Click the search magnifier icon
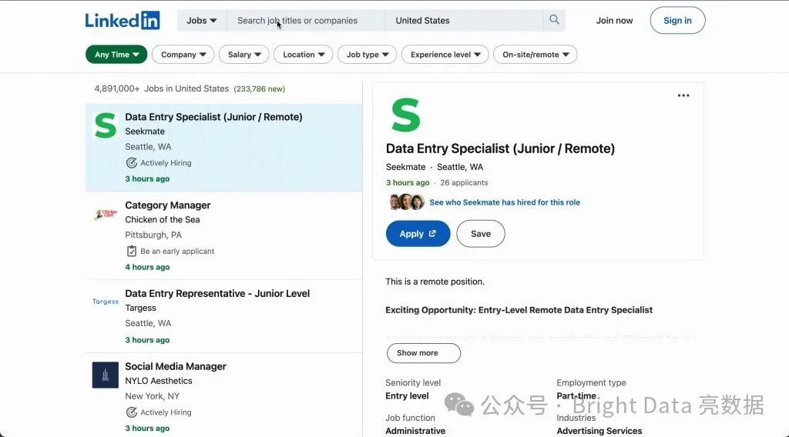This screenshot has width=789, height=437. (x=554, y=20)
